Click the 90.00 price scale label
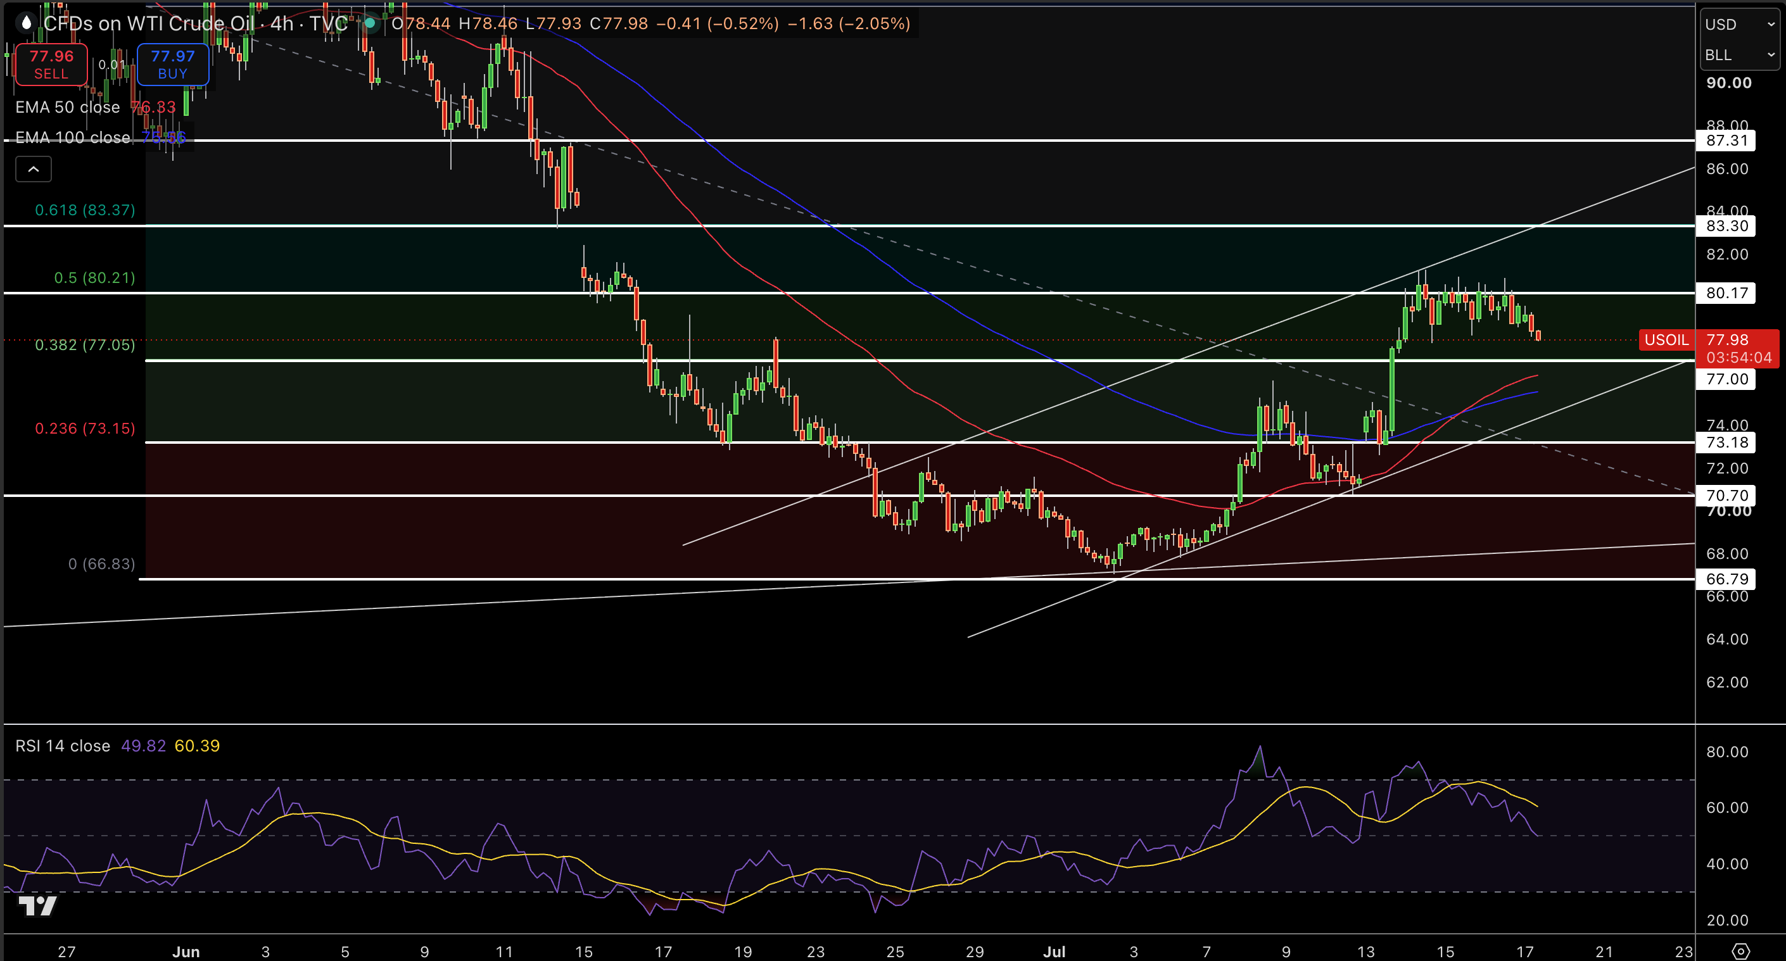This screenshot has width=1786, height=961. point(1729,82)
